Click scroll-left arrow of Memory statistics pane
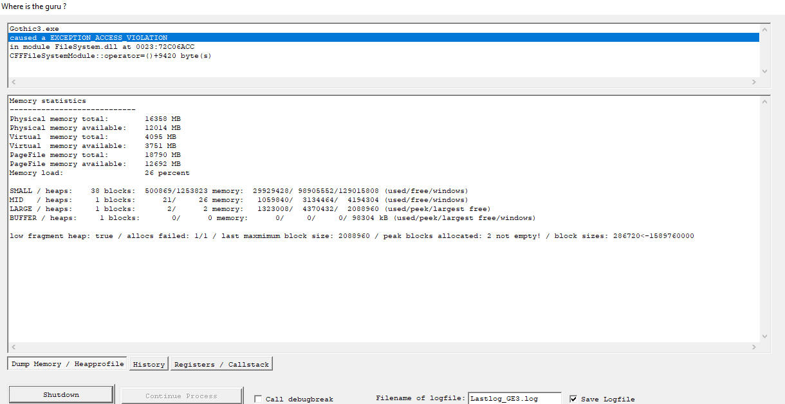 click(13, 347)
